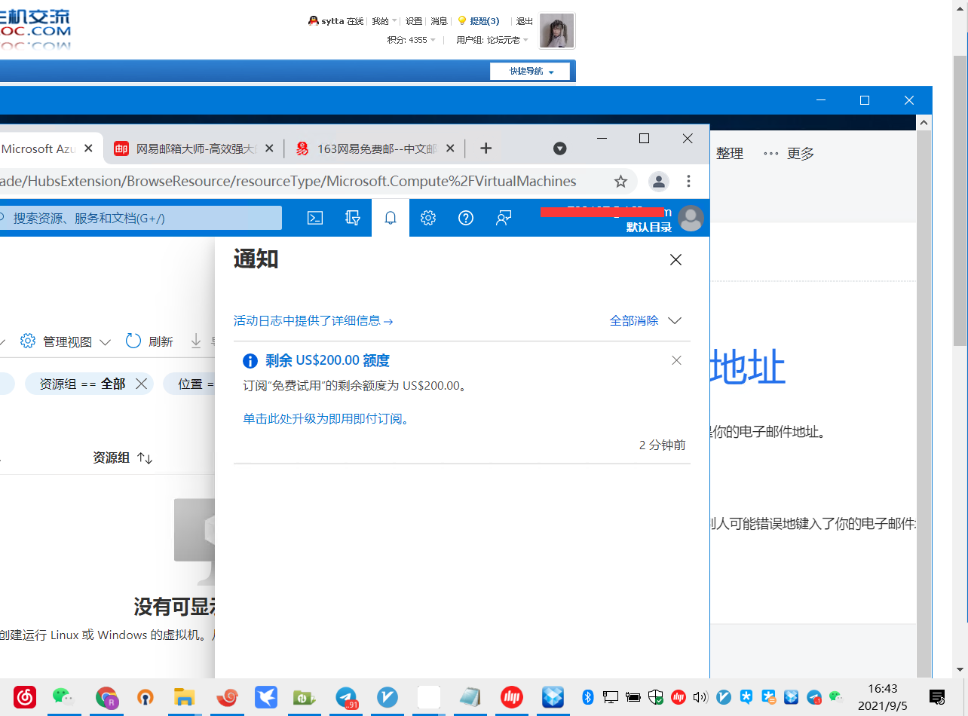
Task: Dismiss the US$200.00 credit notification
Action: [x=676, y=360]
